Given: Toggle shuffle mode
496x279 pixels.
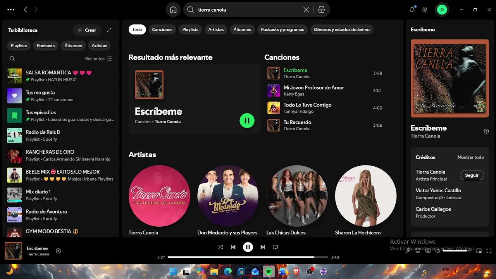Looking at the screenshot, I should pyautogui.click(x=220, y=247).
